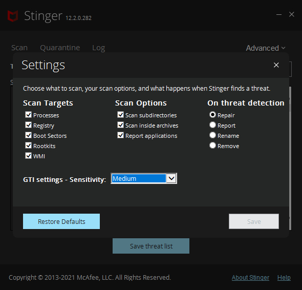Uncheck the Processes scan target
Viewport: 302px width, 290px height.
[x=28, y=115]
